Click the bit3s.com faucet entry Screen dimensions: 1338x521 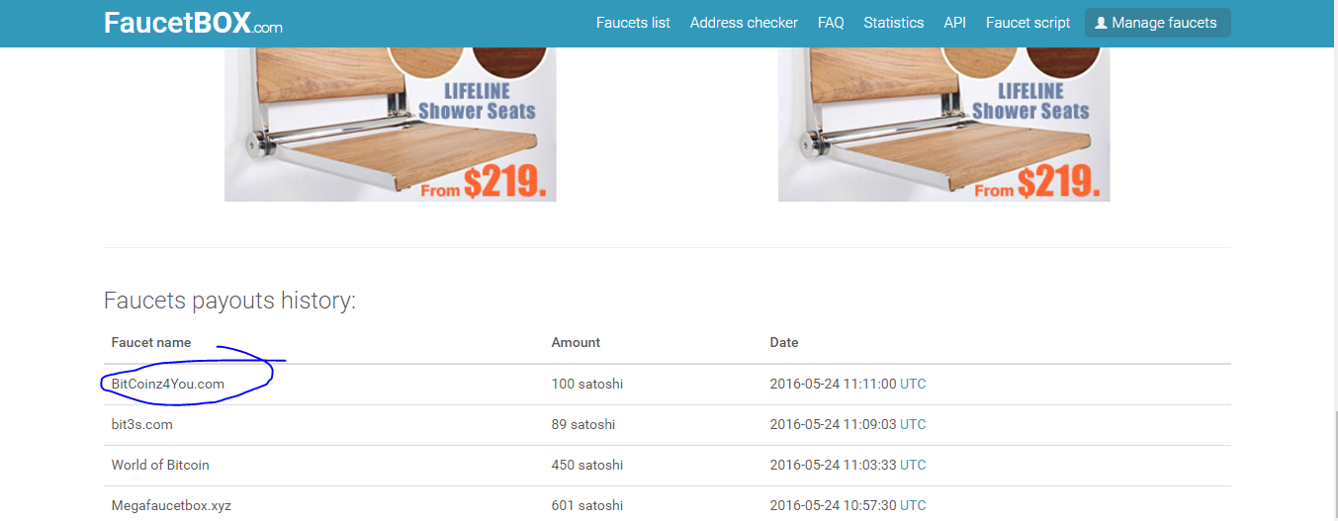coord(141,424)
